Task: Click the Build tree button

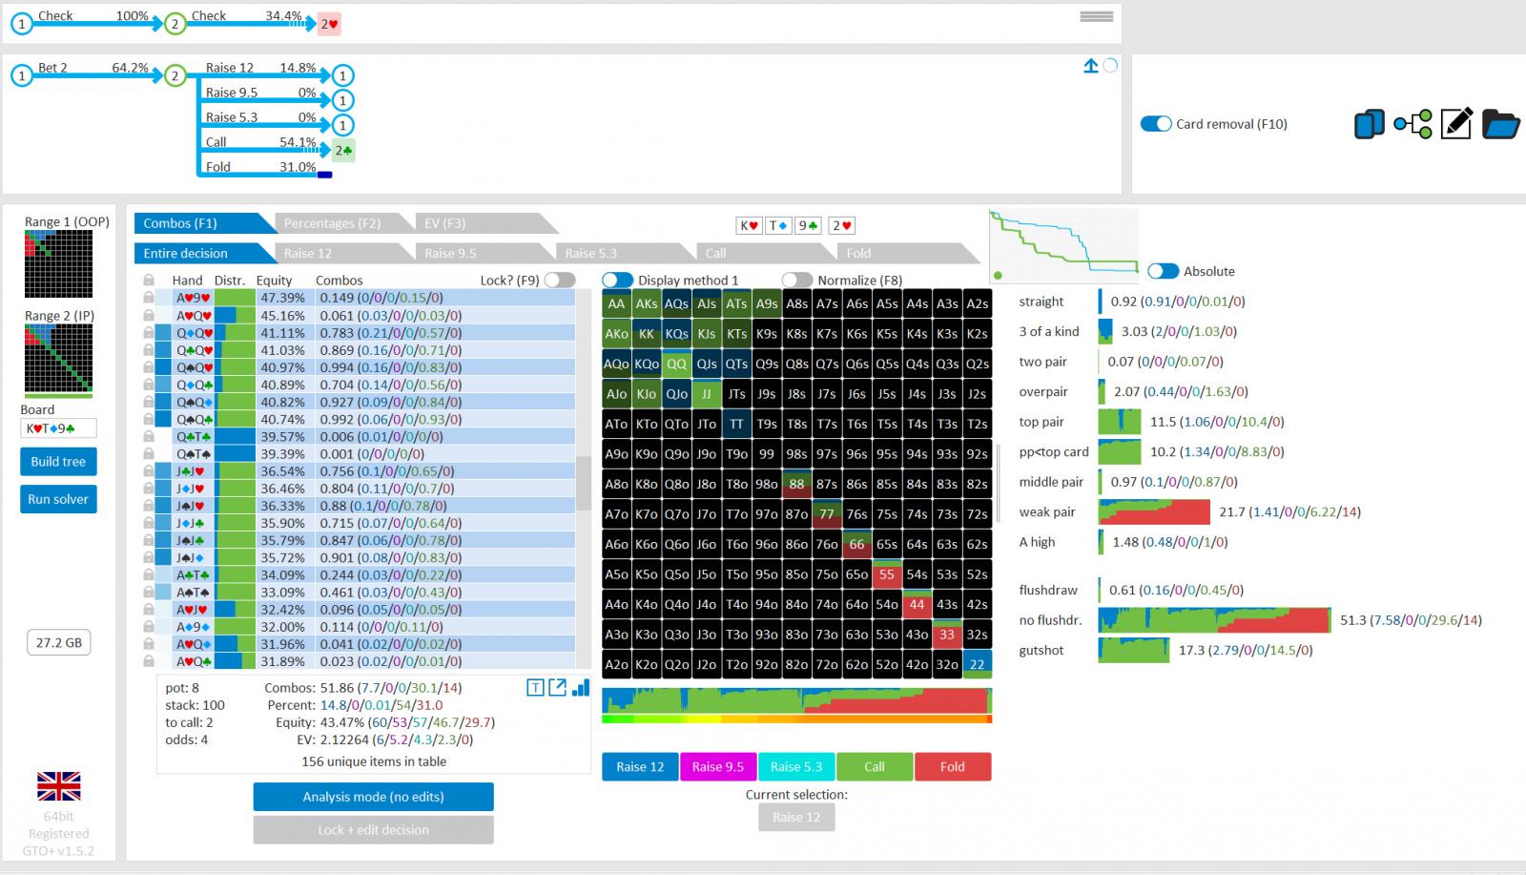Action: coord(58,462)
